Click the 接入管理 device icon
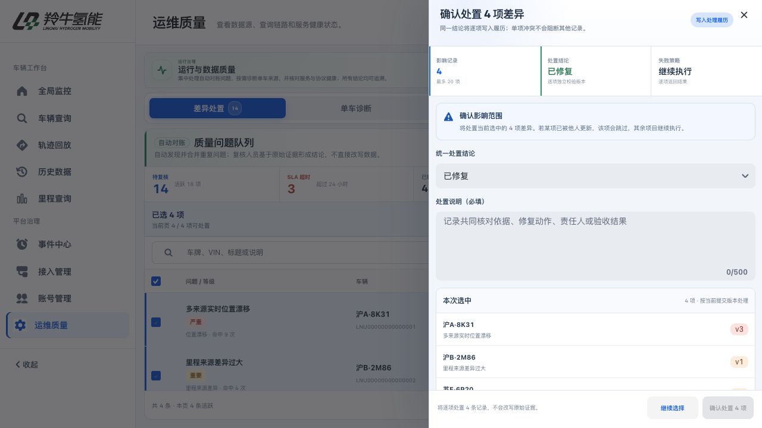This screenshot has height=428, width=762. click(x=22, y=272)
